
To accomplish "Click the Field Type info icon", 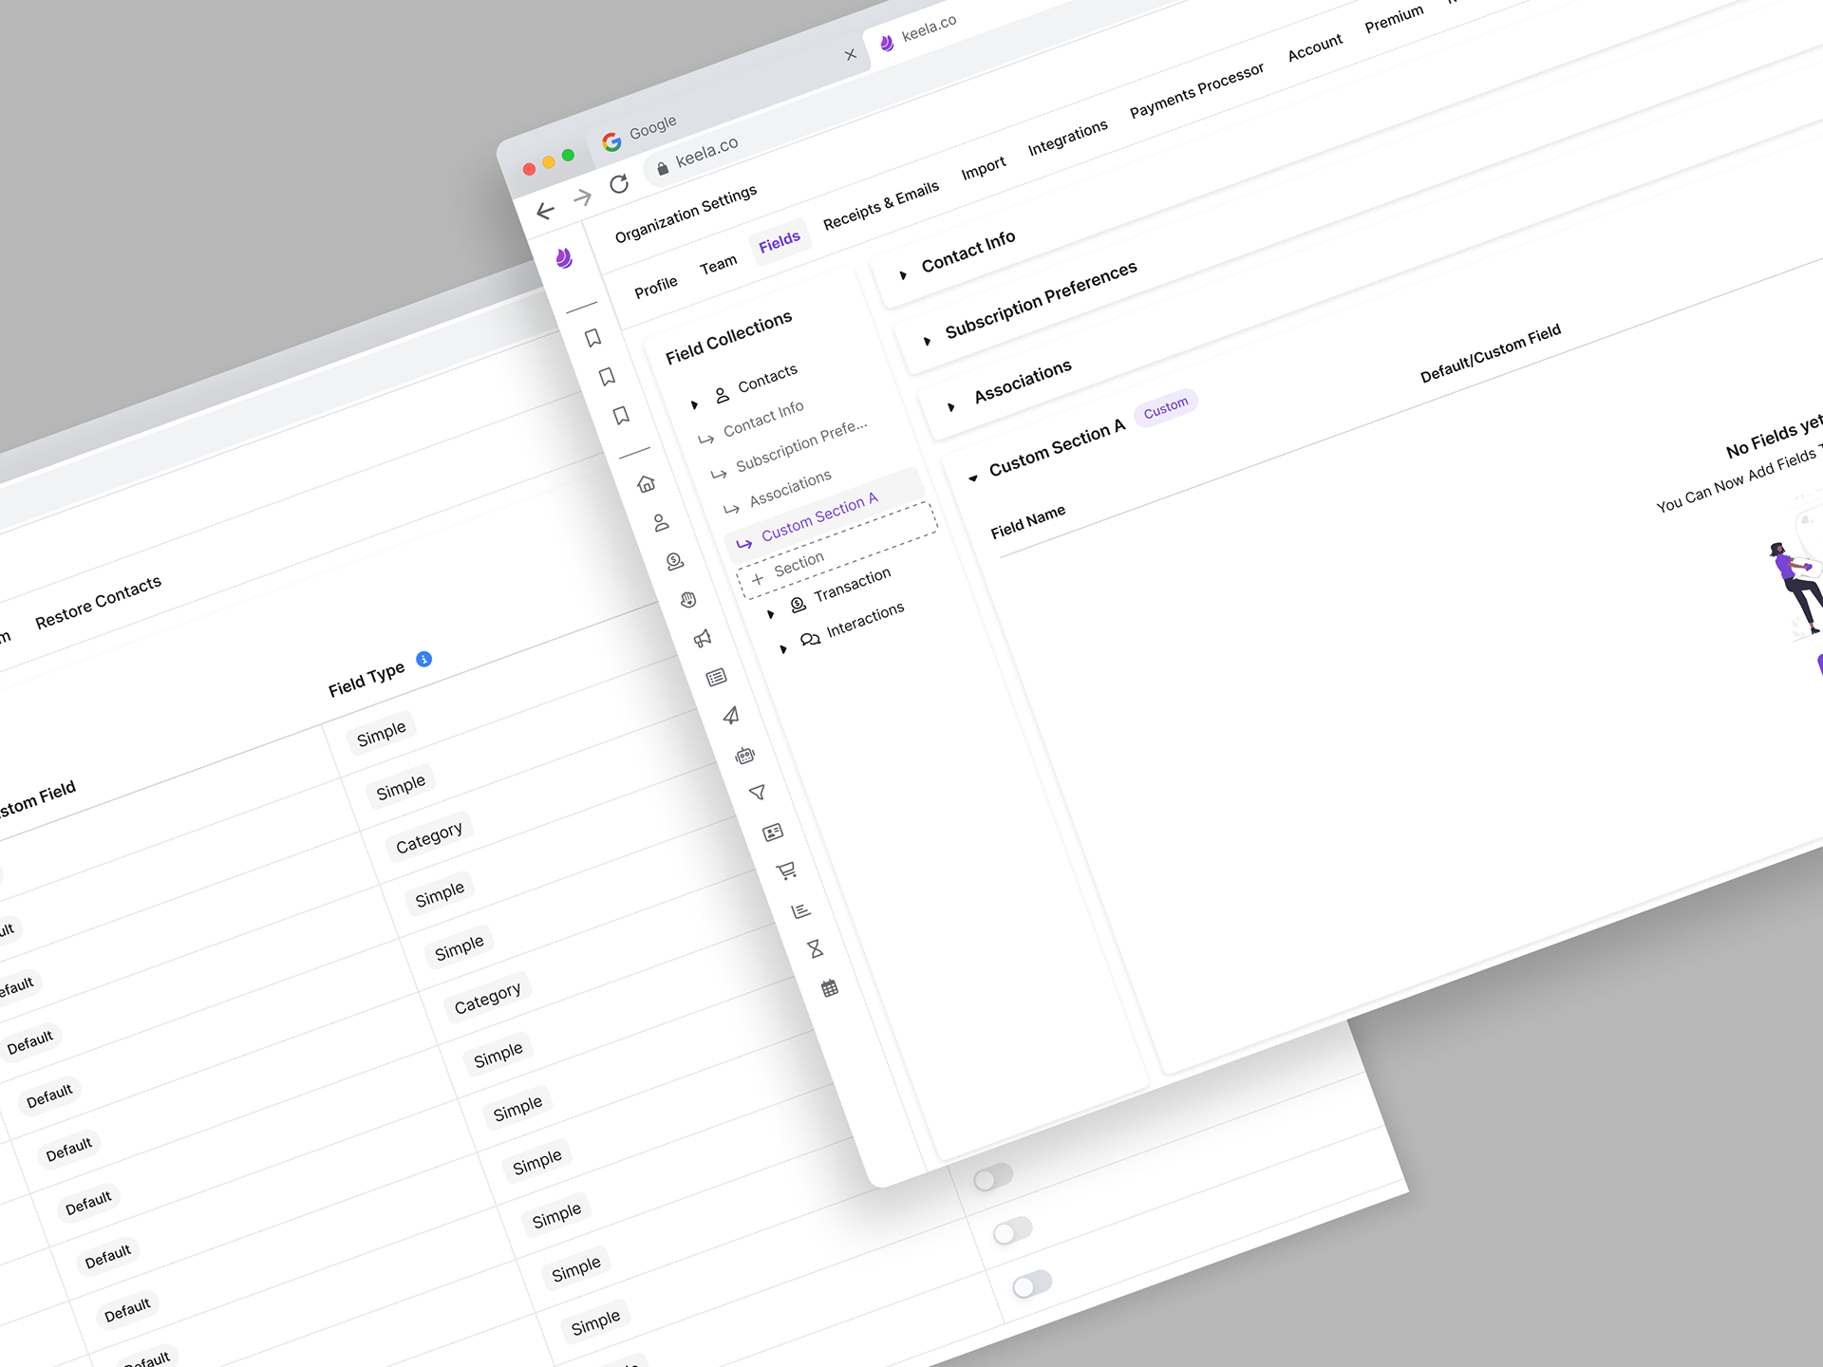I will pyautogui.click(x=424, y=659).
